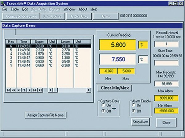
Task: Click the page-forward double arrow navigator button
Action: click(34, 90)
